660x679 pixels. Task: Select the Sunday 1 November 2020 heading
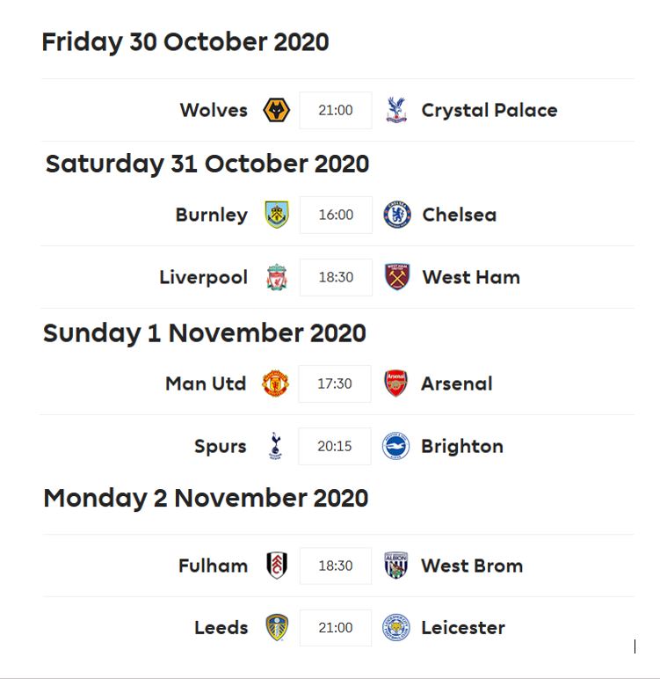pyautogui.click(x=205, y=333)
